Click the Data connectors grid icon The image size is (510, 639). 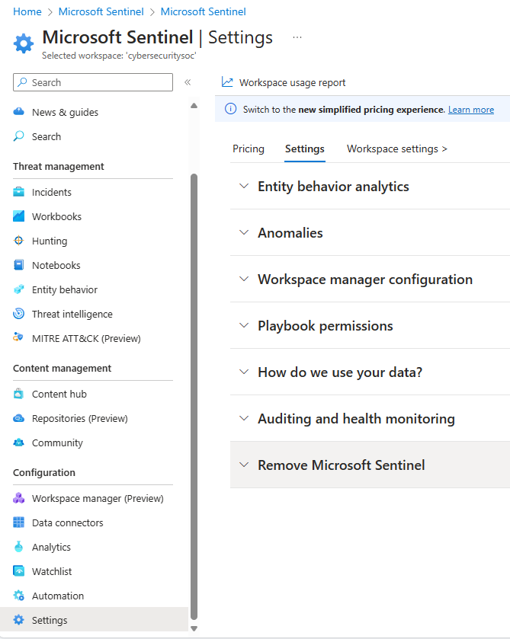(x=19, y=522)
